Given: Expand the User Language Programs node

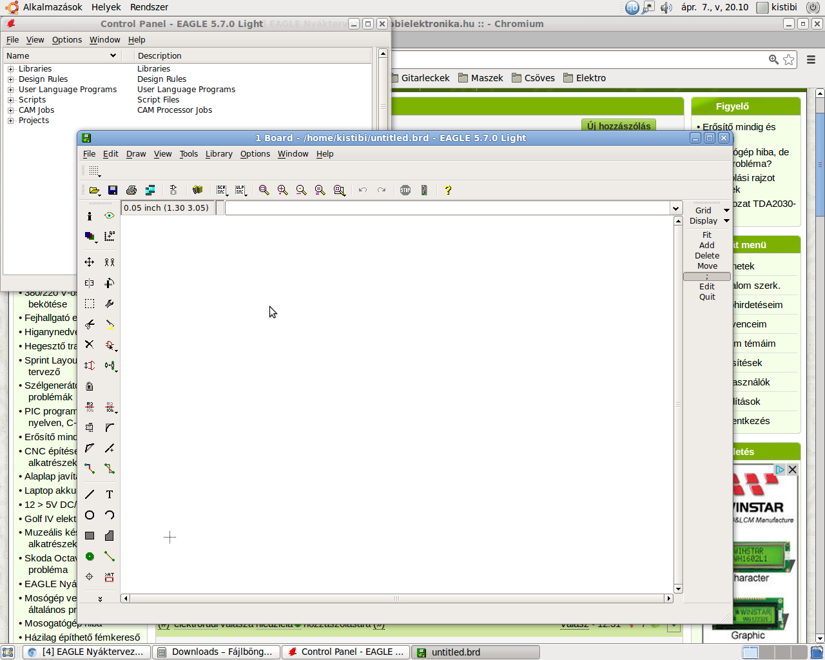Looking at the screenshot, I should 10,90.
